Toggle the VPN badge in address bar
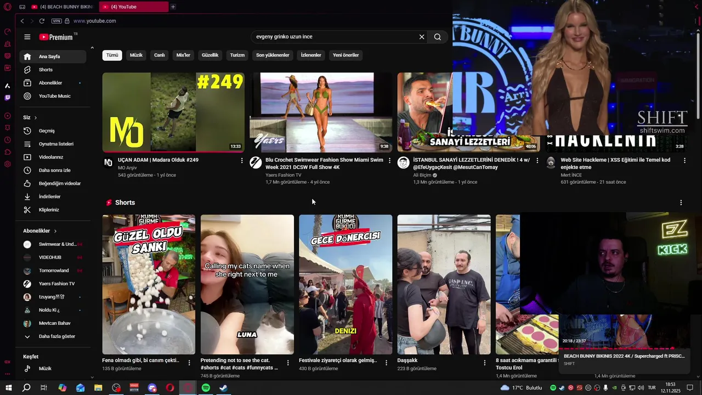 click(x=56, y=21)
